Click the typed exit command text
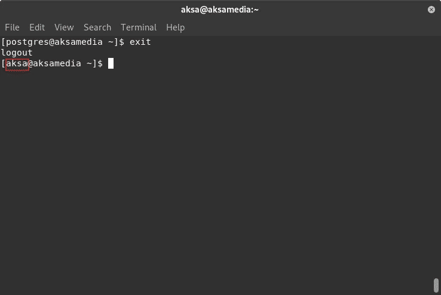Image resolution: width=441 pixels, height=295 pixels. pyautogui.click(x=140, y=42)
